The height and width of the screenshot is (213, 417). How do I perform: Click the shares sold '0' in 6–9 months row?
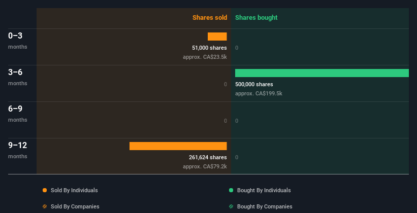[x=226, y=121]
